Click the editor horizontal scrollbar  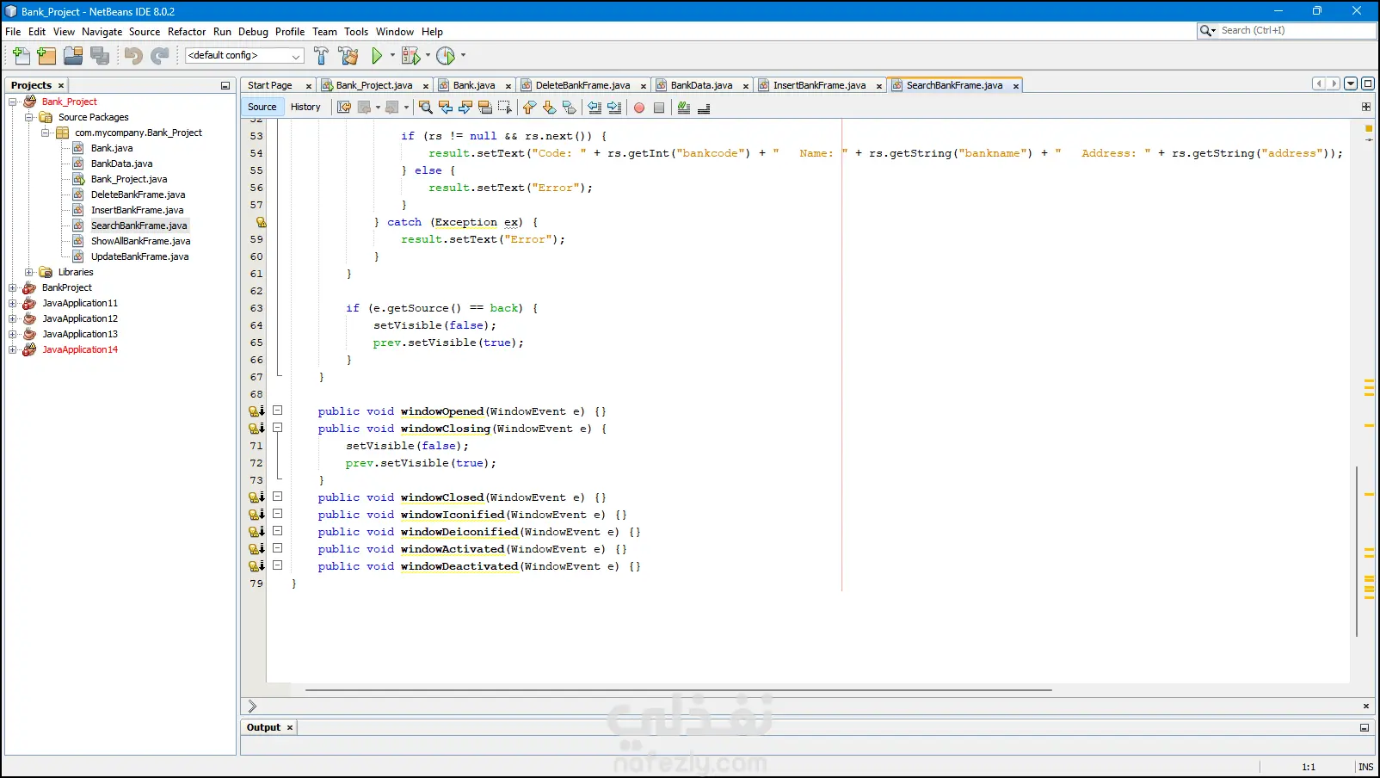tap(679, 690)
